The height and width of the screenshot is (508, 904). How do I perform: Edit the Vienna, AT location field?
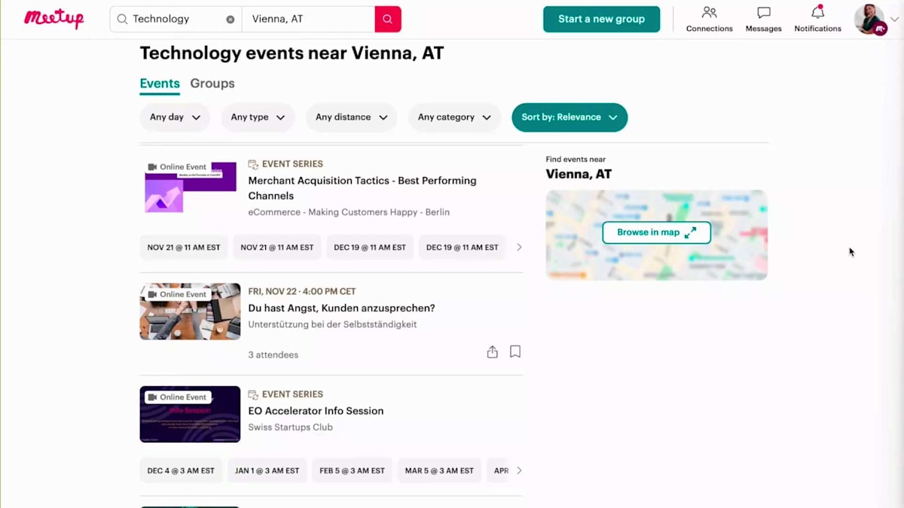(308, 19)
